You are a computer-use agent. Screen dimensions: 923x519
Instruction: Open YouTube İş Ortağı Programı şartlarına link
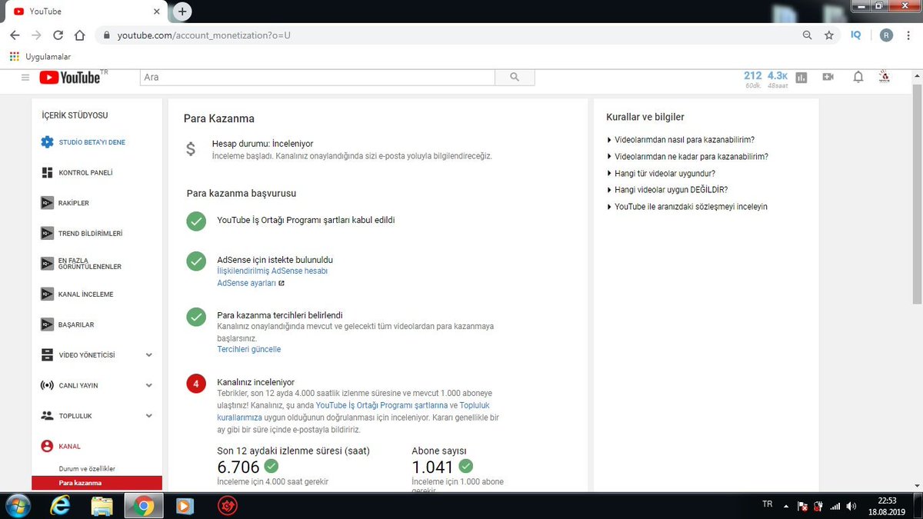tap(382, 405)
